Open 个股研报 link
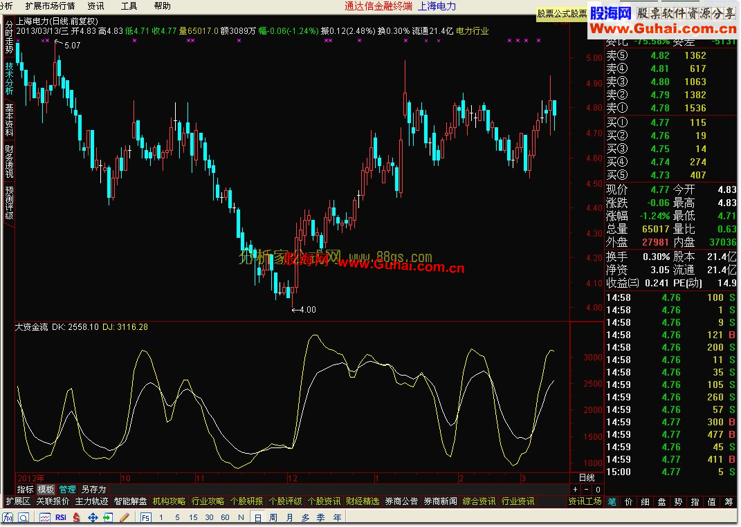The width and height of the screenshot is (741, 527). click(x=247, y=501)
